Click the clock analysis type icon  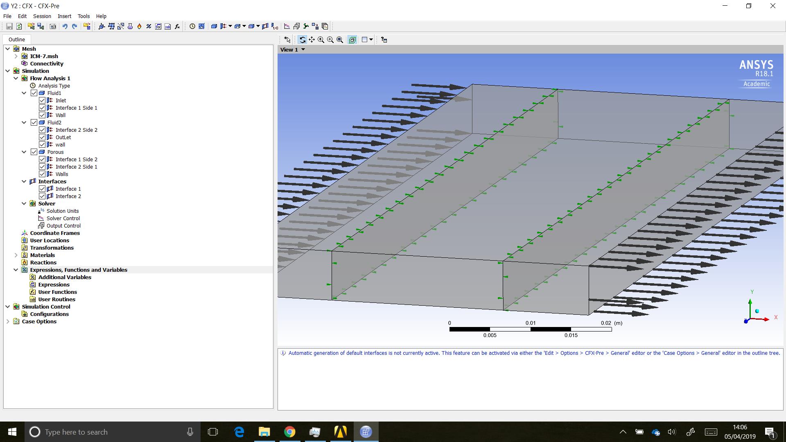pos(192,26)
